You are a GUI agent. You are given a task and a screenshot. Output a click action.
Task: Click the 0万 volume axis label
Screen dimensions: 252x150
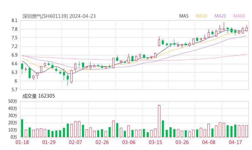[x=14, y=137]
